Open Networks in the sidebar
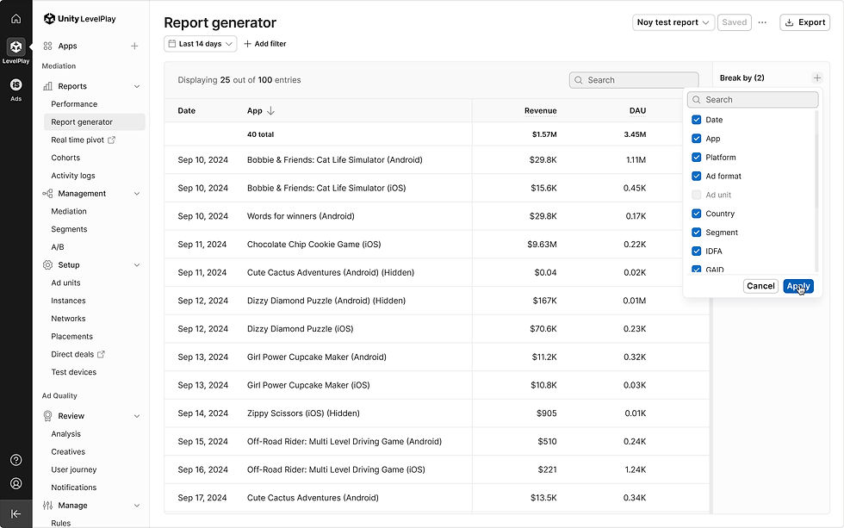Viewport: 844px width, 528px height. click(x=68, y=319)
